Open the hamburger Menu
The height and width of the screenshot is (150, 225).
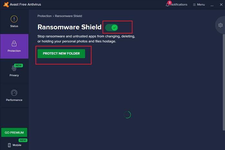click(199, 5)
